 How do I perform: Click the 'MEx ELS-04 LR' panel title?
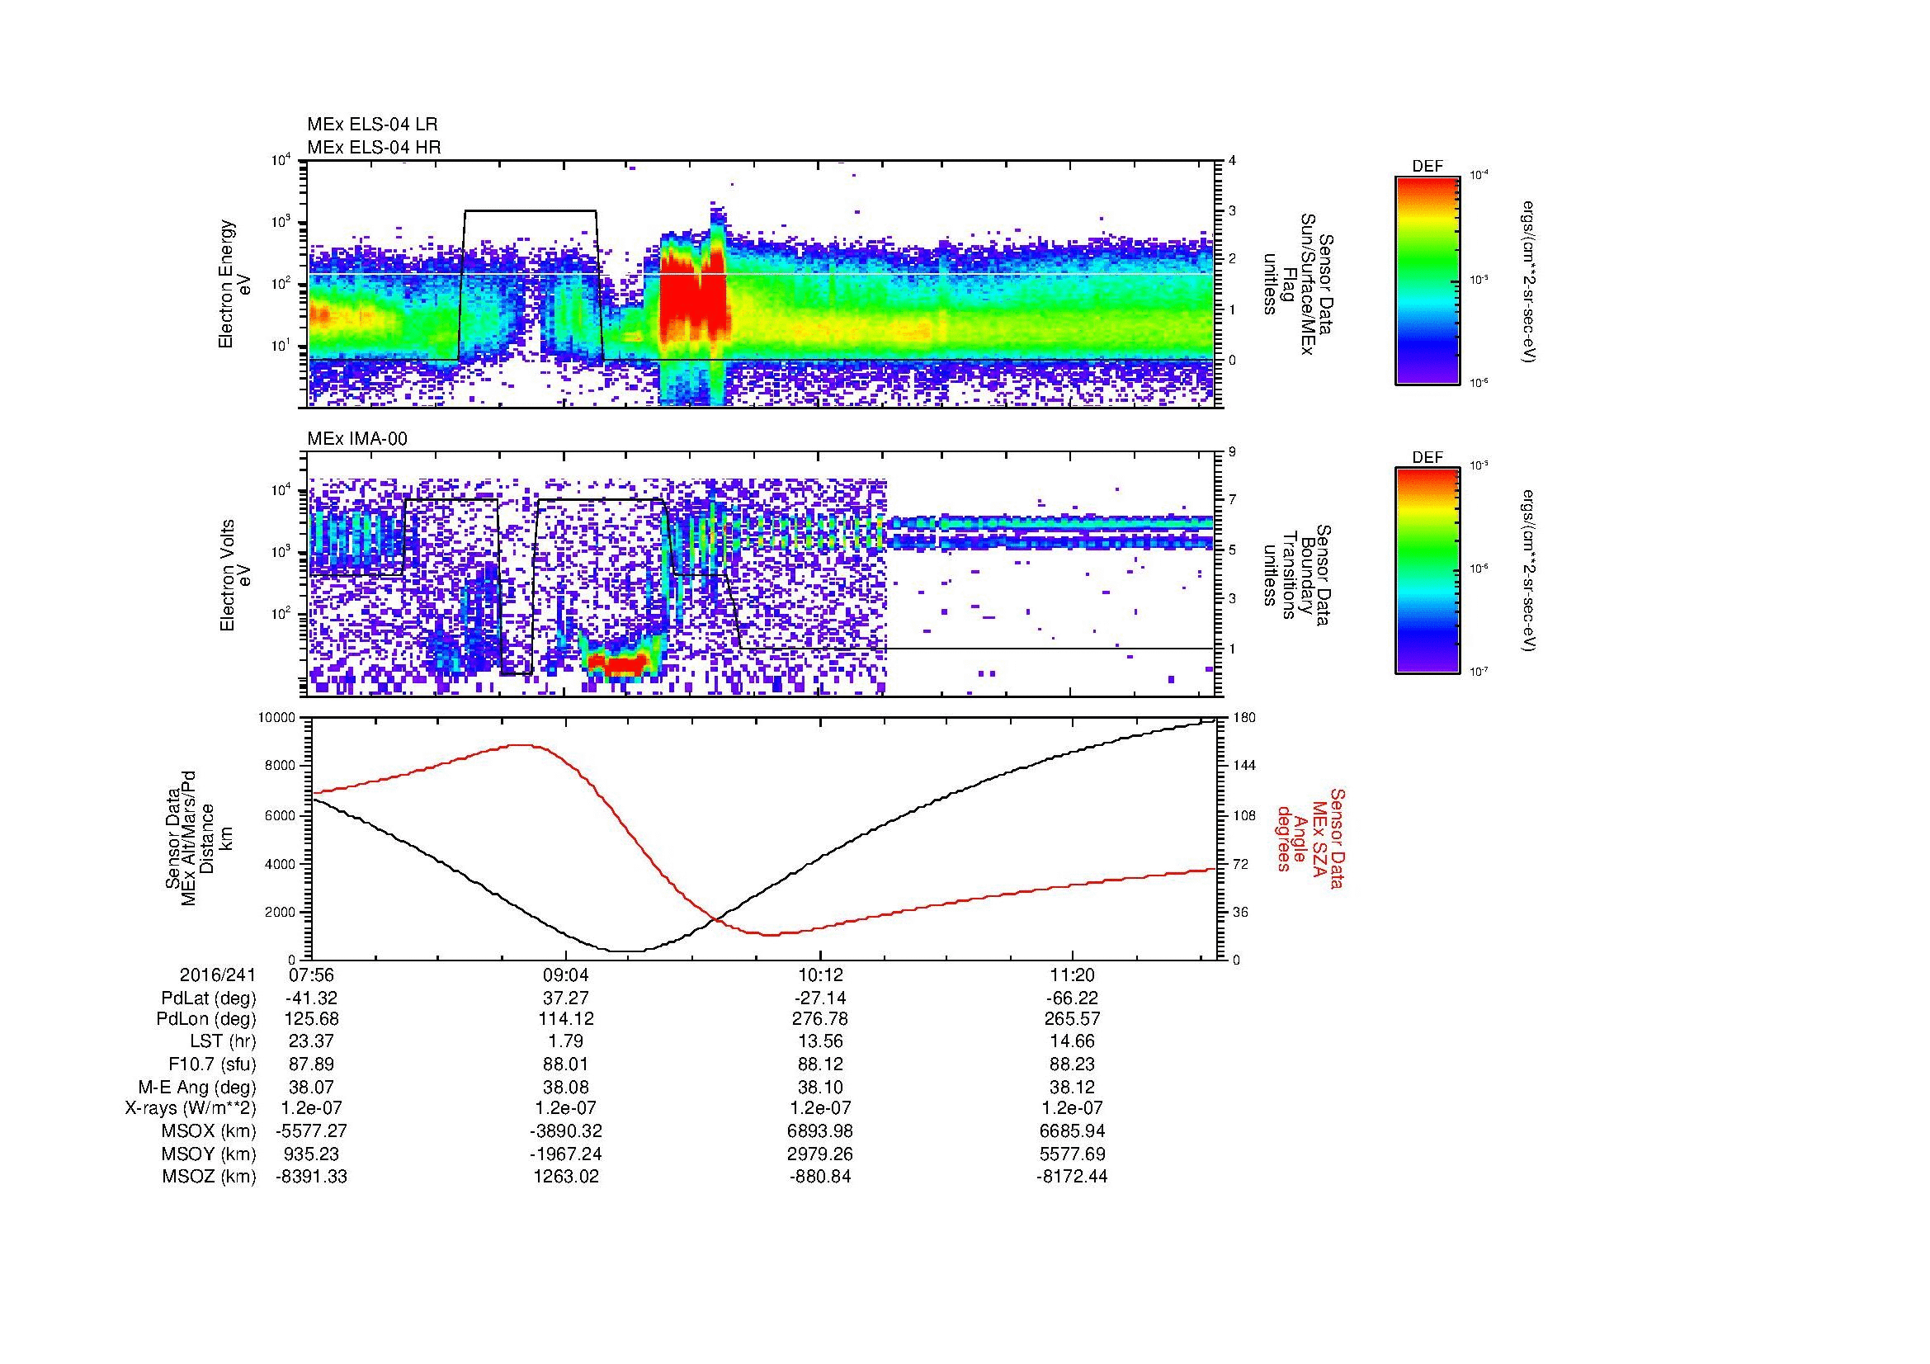click(371, 125)
